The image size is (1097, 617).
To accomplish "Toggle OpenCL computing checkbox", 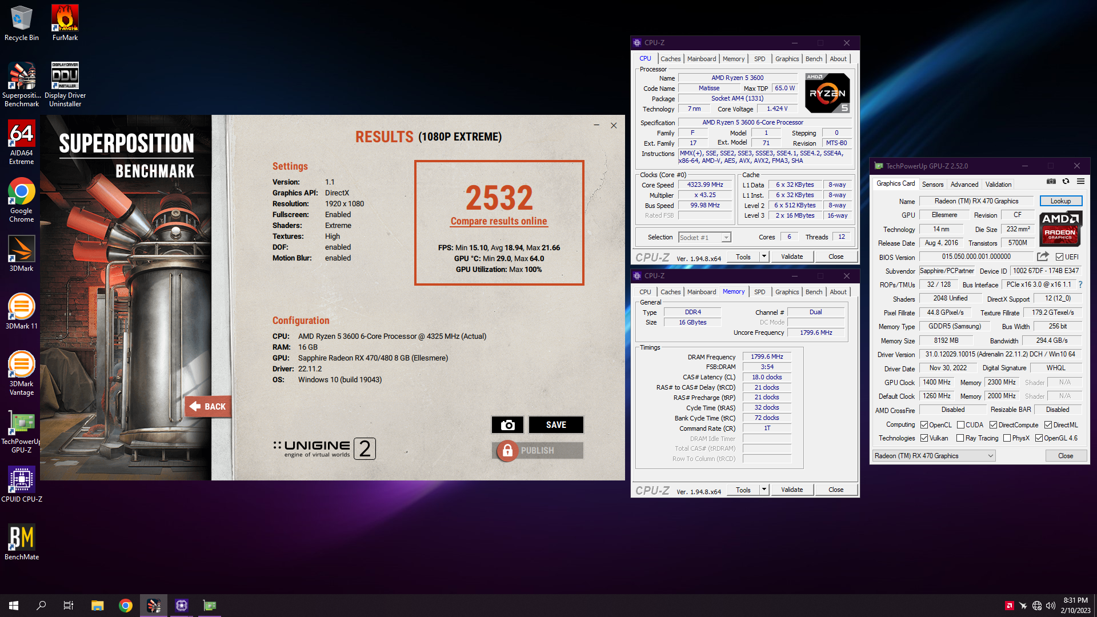I will 924,425.
